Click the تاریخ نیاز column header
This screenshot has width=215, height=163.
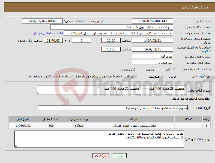coord(23,119)
